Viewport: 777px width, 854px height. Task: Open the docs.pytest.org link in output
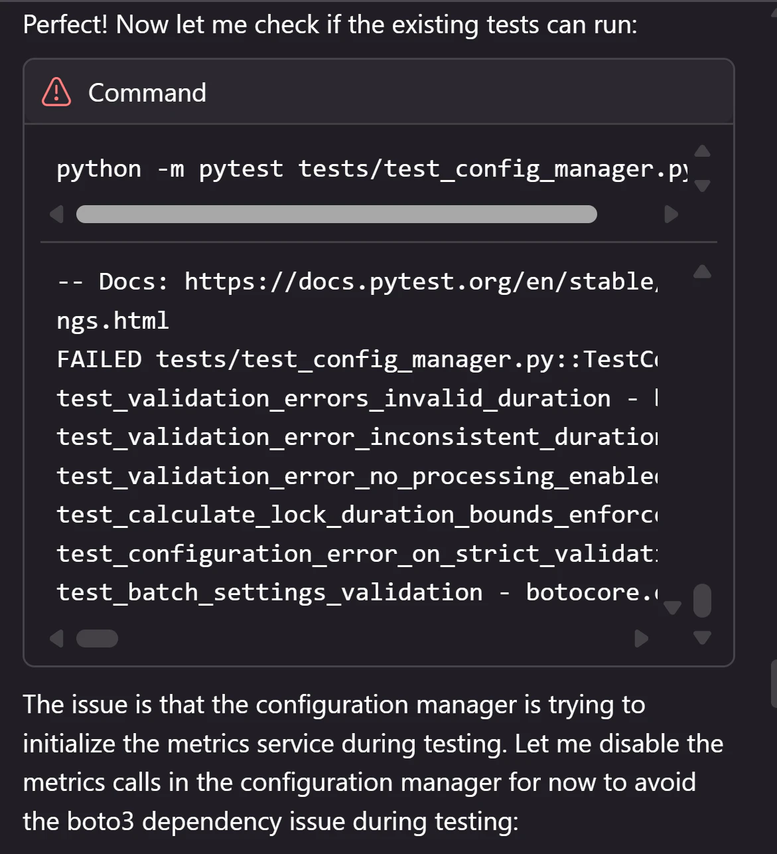click(421, 282)
